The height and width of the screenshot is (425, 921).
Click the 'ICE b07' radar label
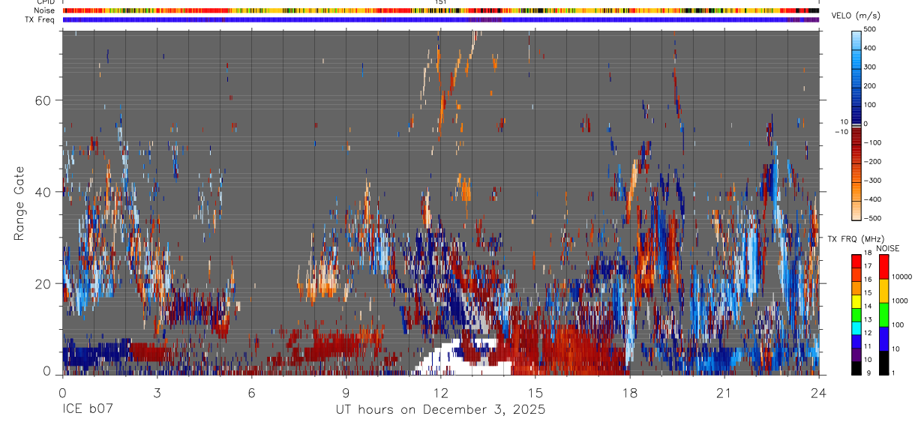(x=86, y=410)
